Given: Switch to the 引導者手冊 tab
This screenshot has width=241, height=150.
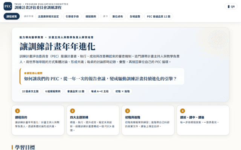Looking at the screenshot, I should coord(72,16).
